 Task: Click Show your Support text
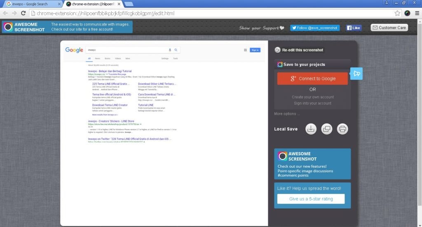[259, 28]
